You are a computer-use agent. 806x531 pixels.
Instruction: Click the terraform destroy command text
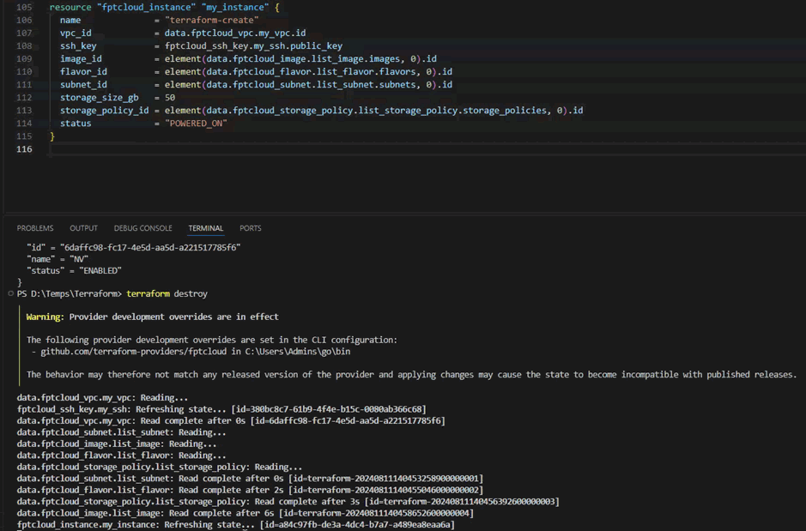click(x=167, y=293)
